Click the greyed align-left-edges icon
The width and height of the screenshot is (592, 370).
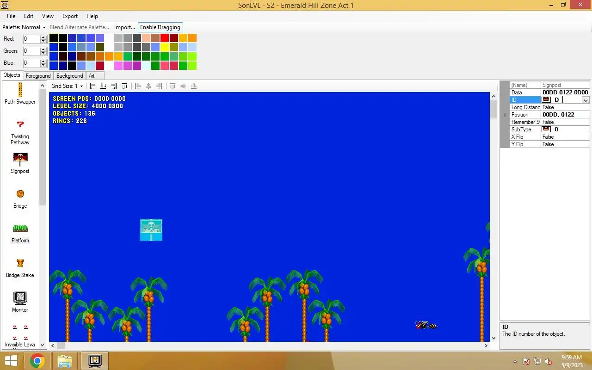(138, 86)
